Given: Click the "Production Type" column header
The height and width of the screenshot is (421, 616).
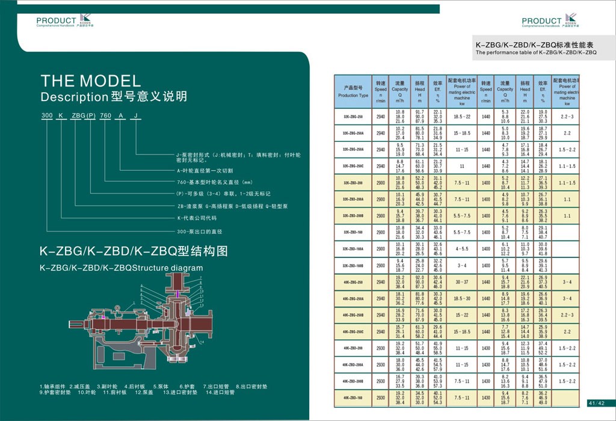Looking at the screenshot, I should tap(353, 91).
